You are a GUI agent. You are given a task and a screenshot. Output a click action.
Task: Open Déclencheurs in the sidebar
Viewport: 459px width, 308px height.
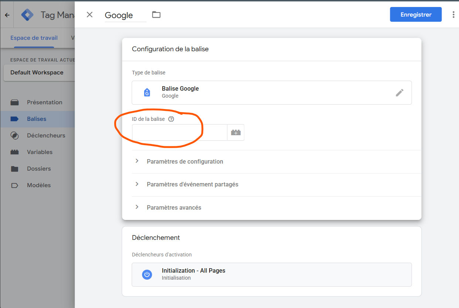46,136
